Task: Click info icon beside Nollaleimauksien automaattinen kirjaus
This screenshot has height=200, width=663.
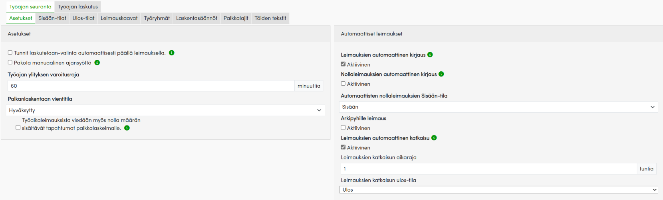Action: [441, 74]
